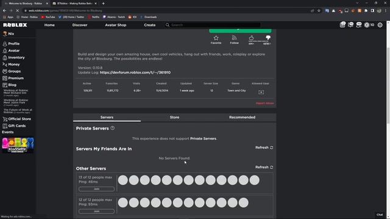Open Chrome three-dot menu
This screenshot has height=219, width=390.
386,11
